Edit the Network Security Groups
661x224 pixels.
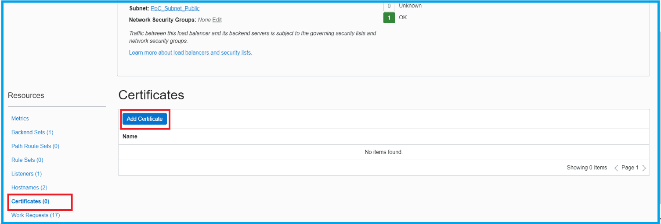click(x=217, y=20)
